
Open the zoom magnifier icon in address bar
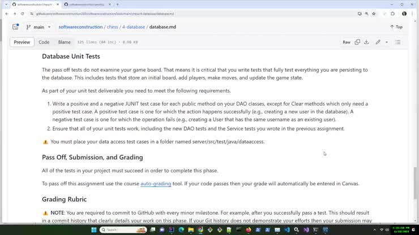pos(367,14)
